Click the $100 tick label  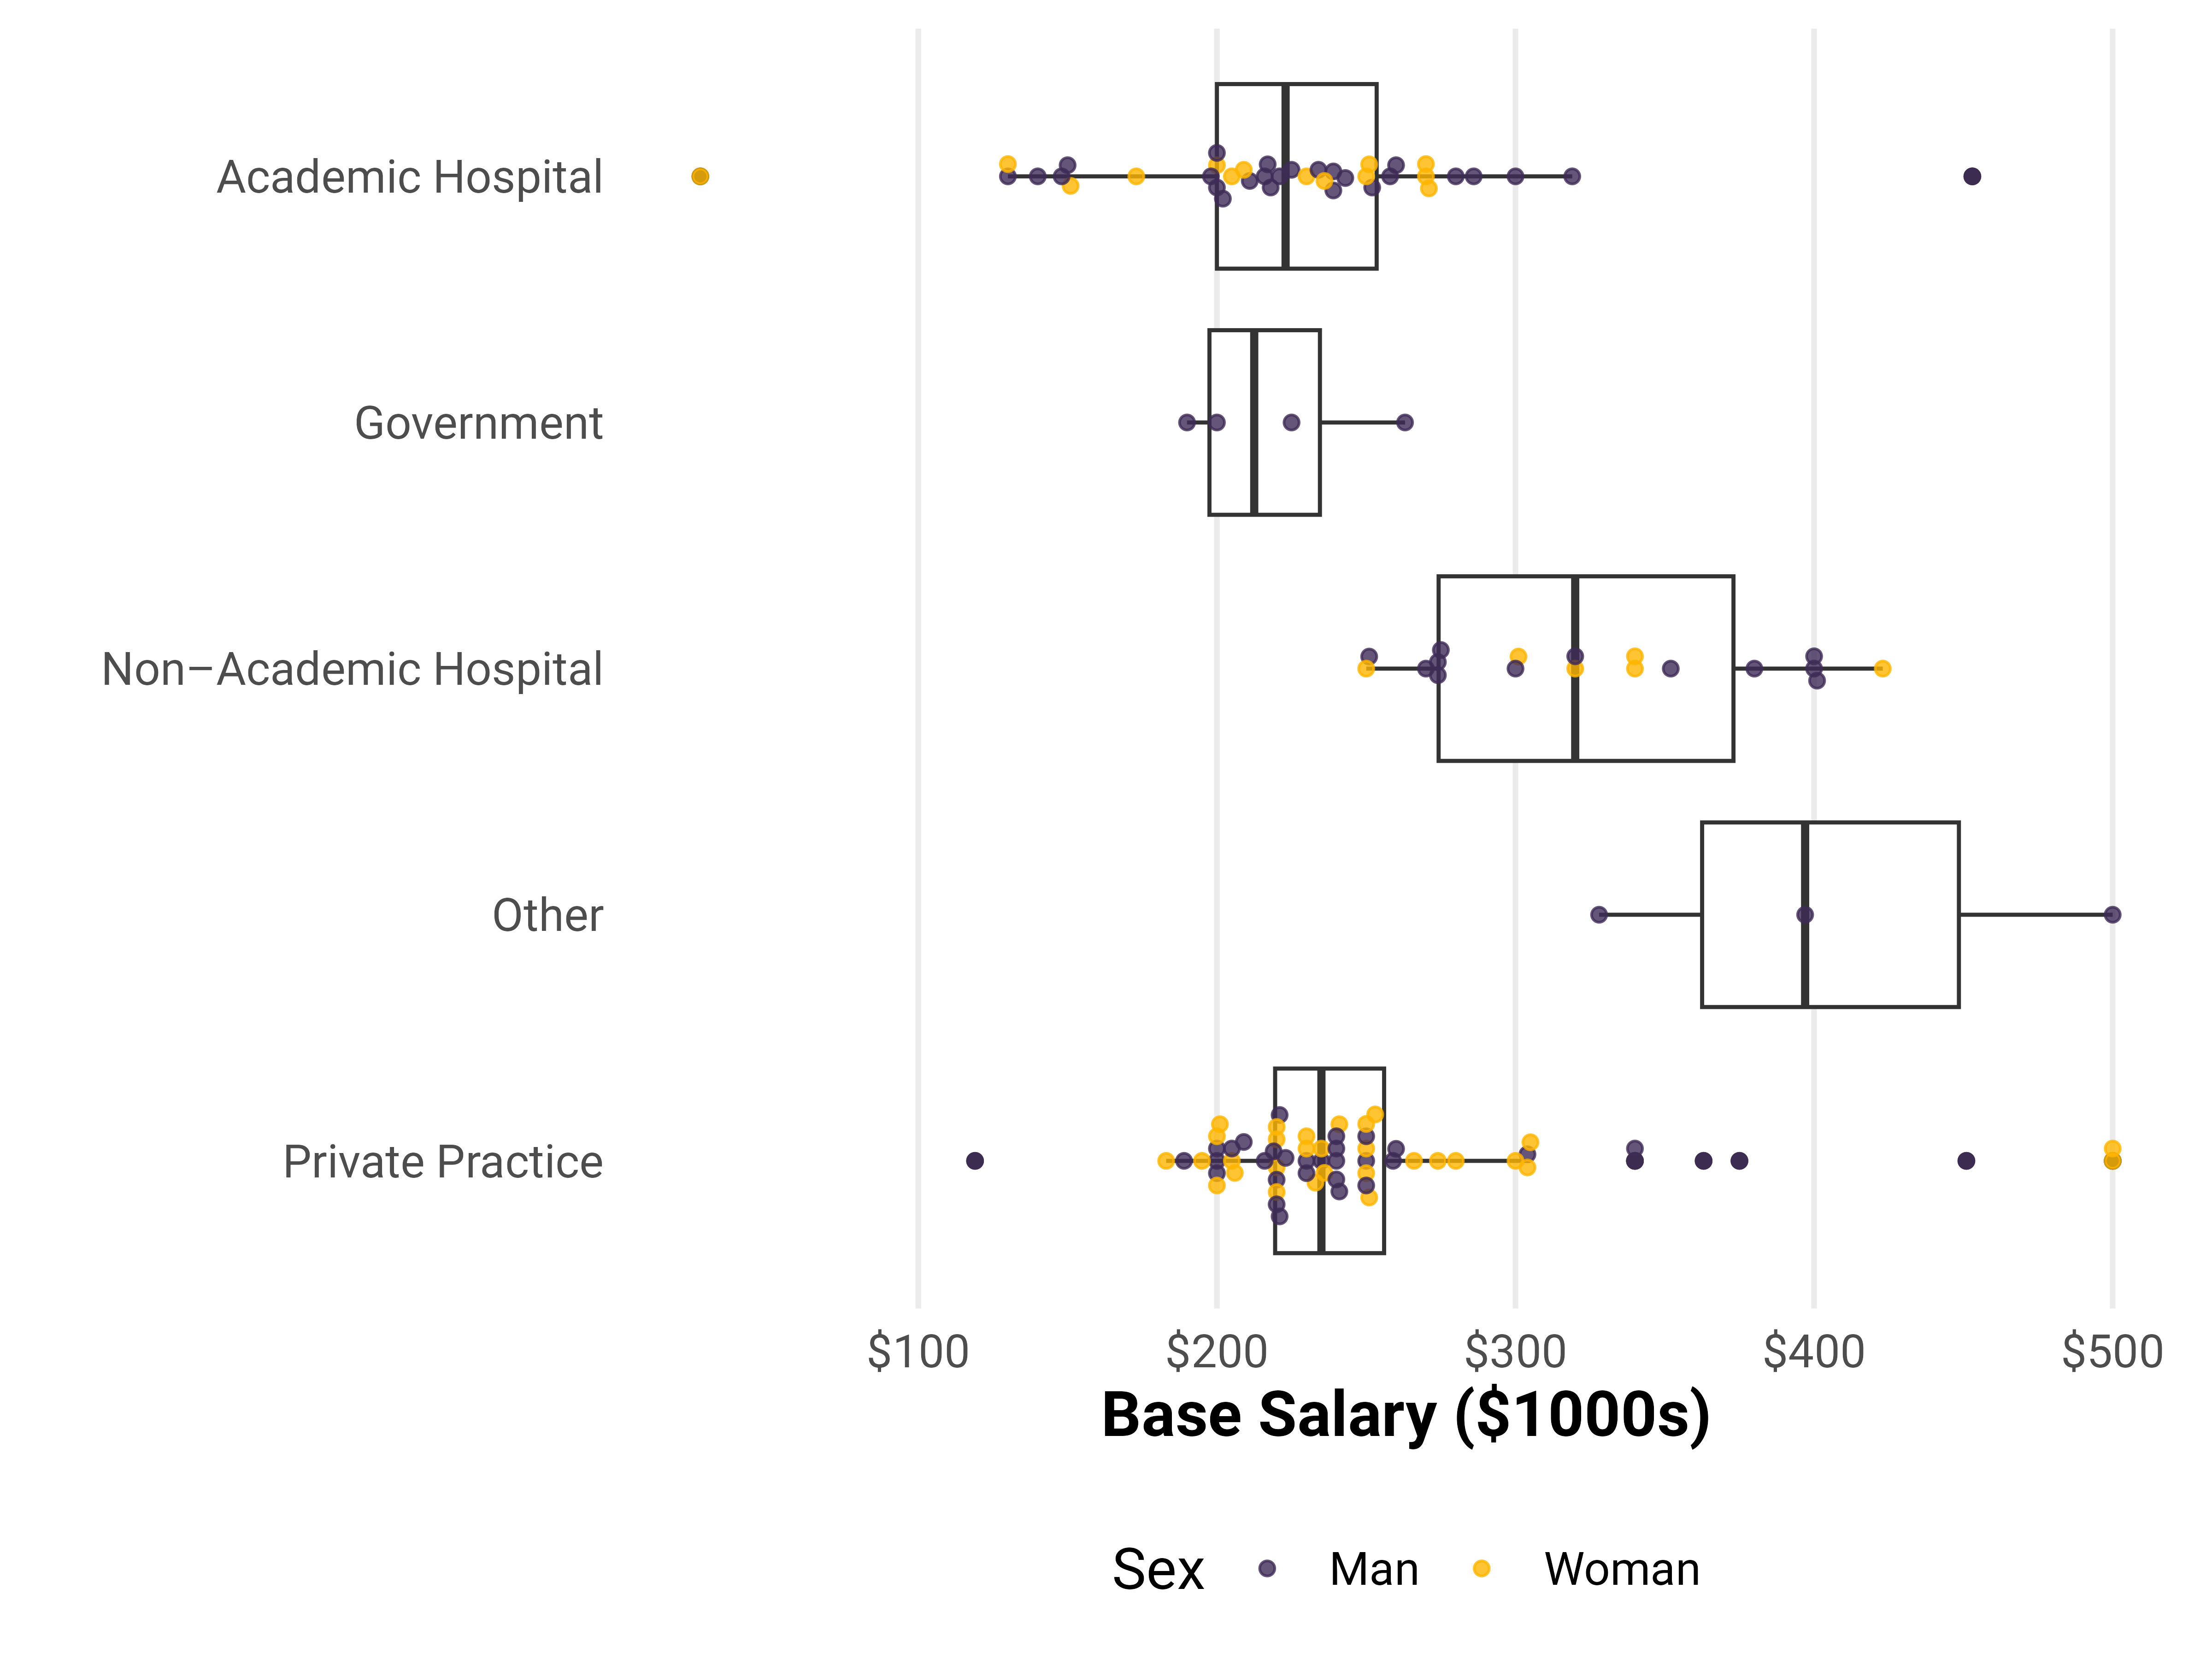918,1352
